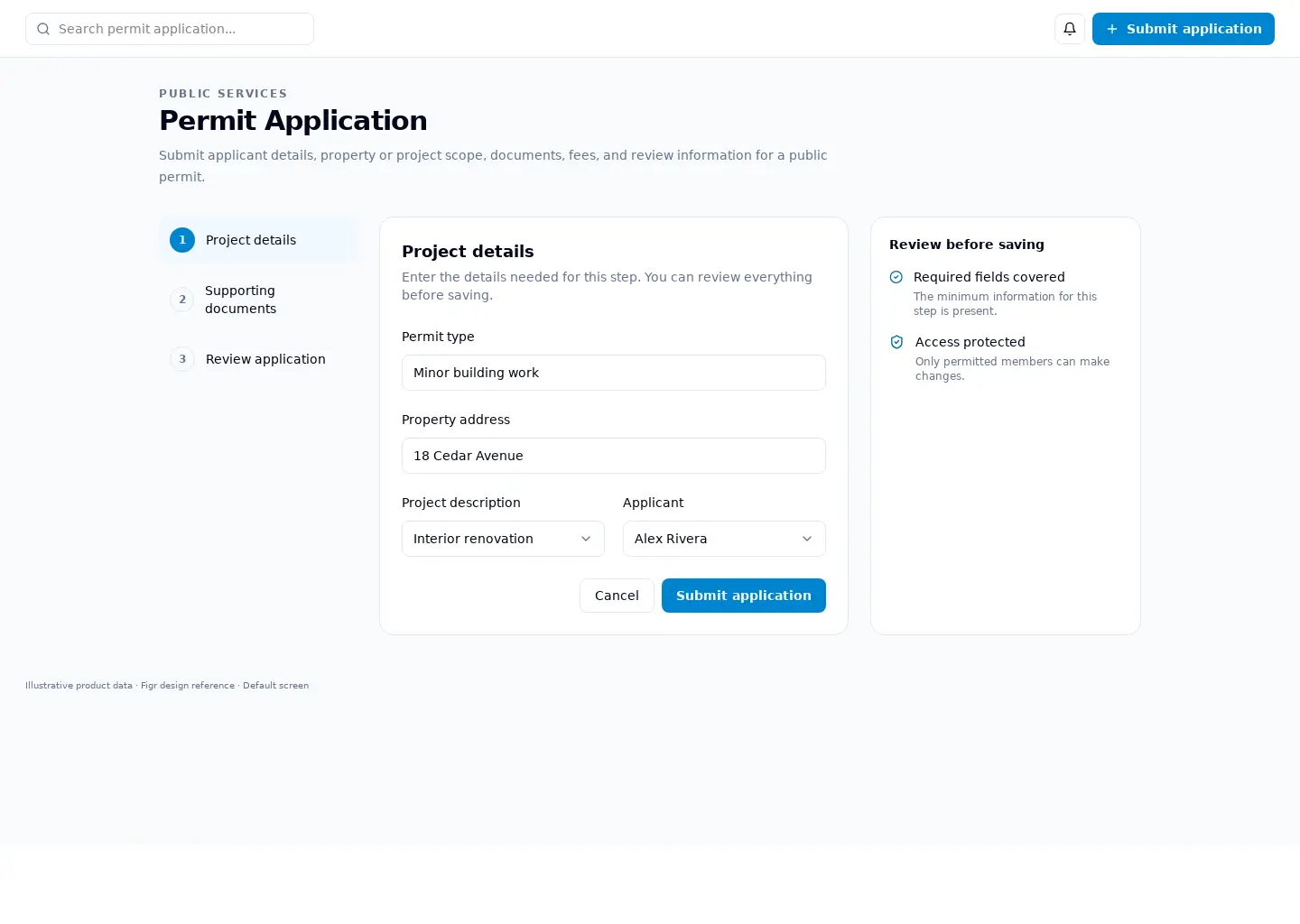Click the 'Applicant' field label
This screenshot has height=924, width=1300.
coord(654,503)
